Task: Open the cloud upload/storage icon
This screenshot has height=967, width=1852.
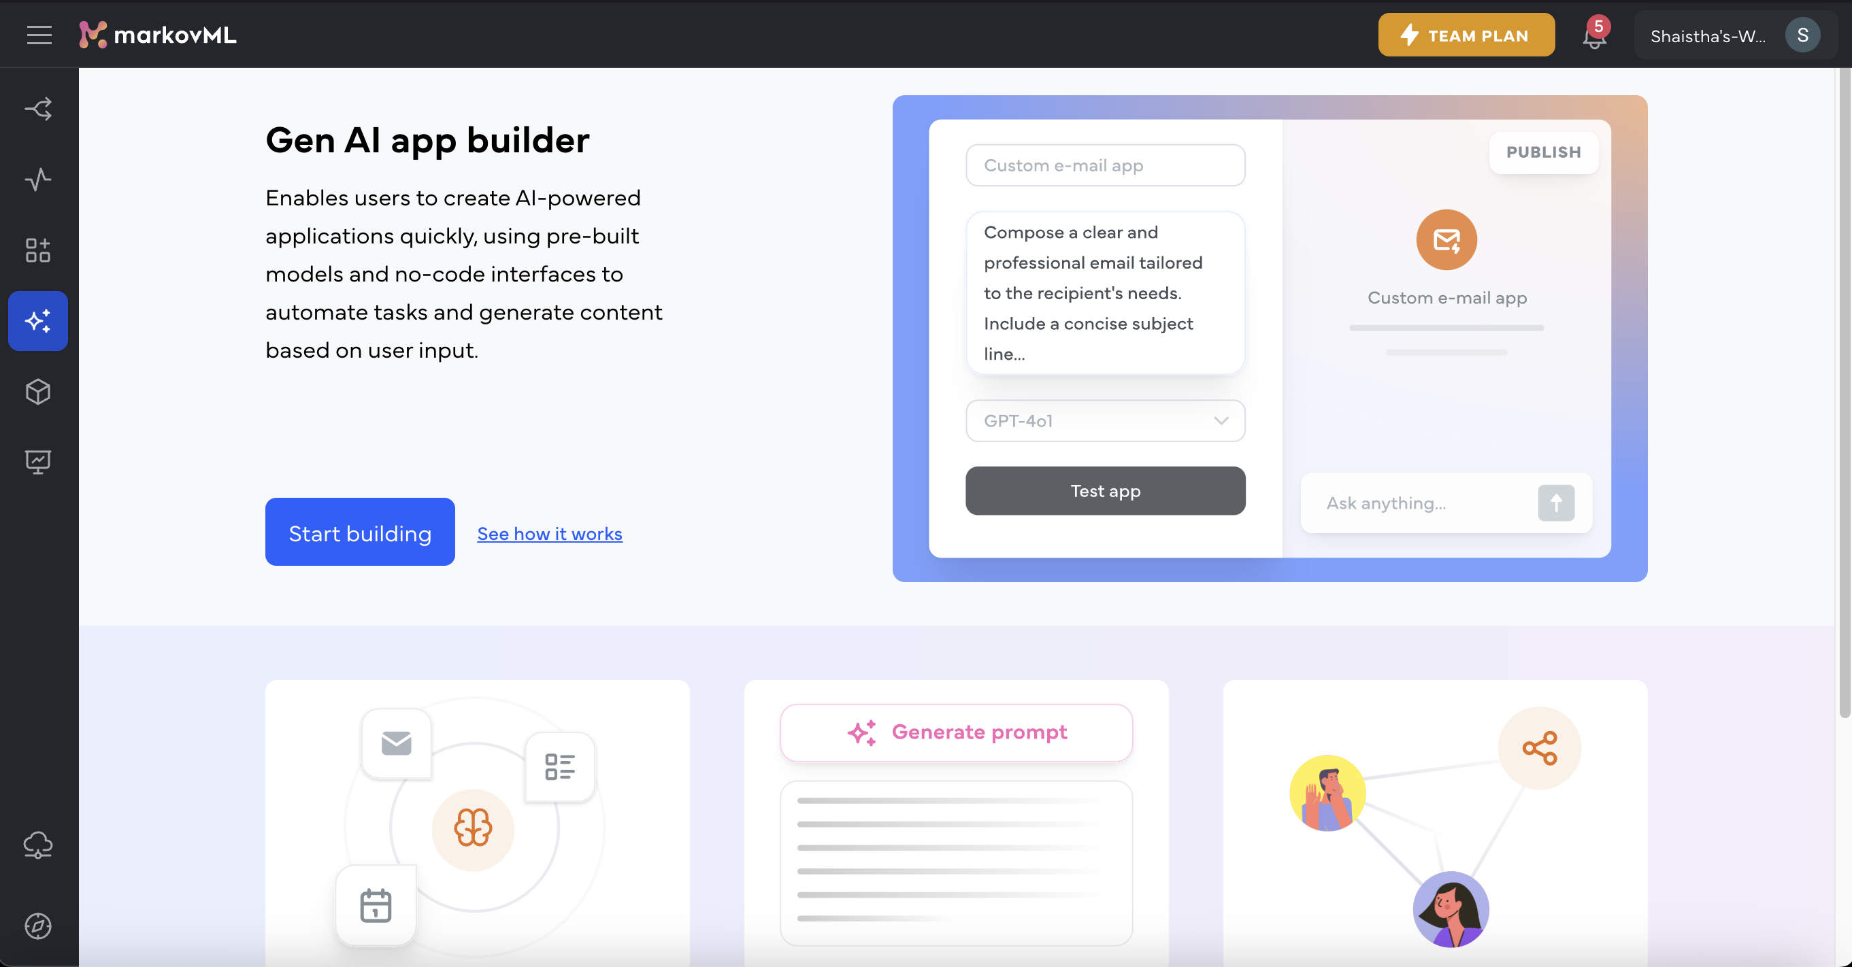Action: [x=38, y=846]
